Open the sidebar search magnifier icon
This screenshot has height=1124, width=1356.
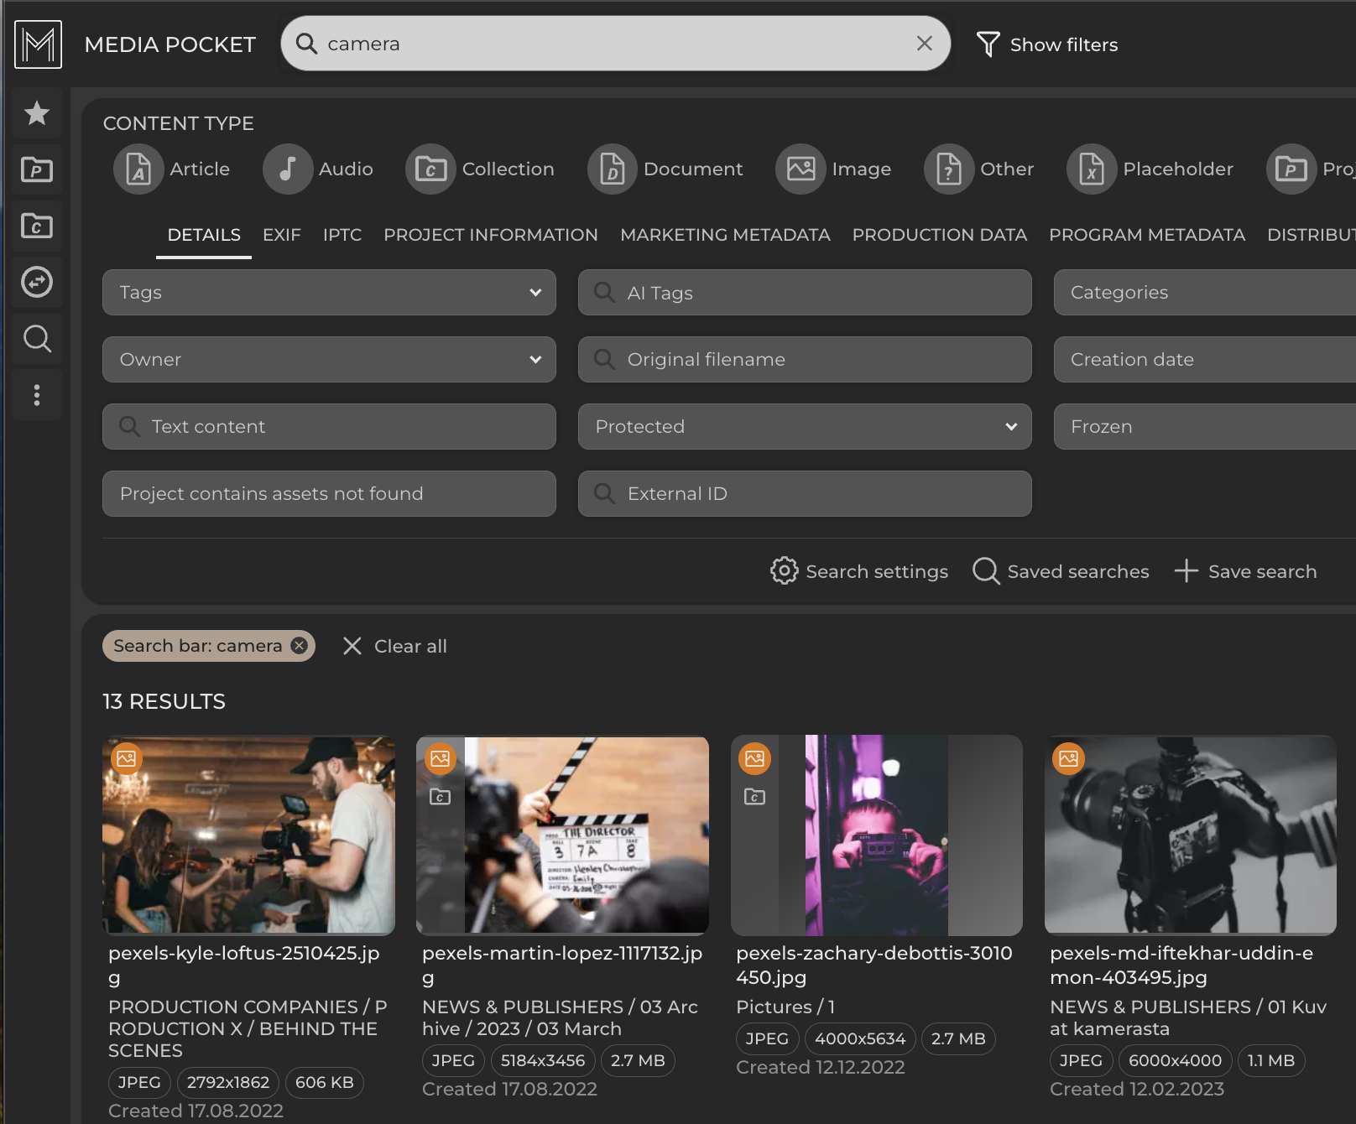[x=37, y=339]
